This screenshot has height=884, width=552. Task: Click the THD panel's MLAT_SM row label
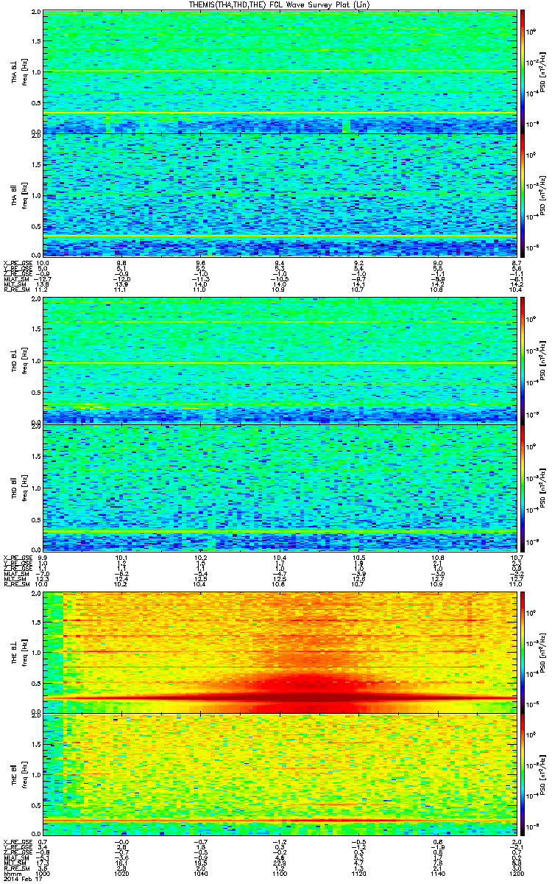coord(18,572)
